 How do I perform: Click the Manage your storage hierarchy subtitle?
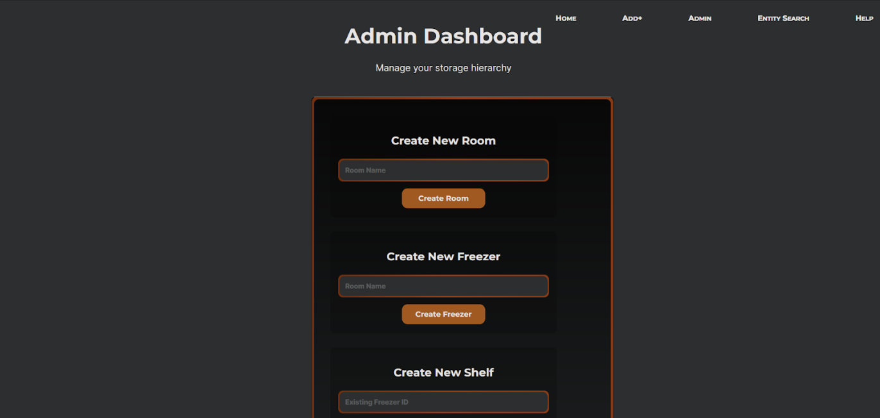click(443, 67)
